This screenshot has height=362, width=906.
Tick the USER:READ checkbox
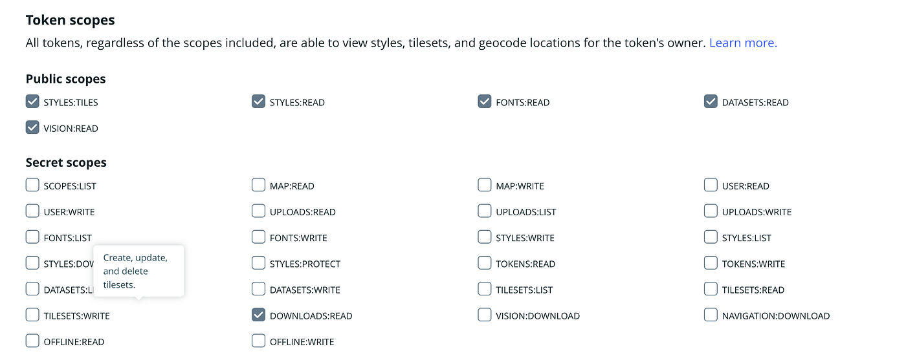711,186
